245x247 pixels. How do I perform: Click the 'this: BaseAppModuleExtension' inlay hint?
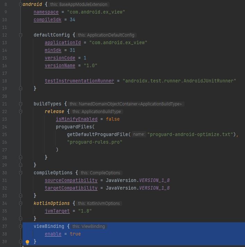pos(79,5)
